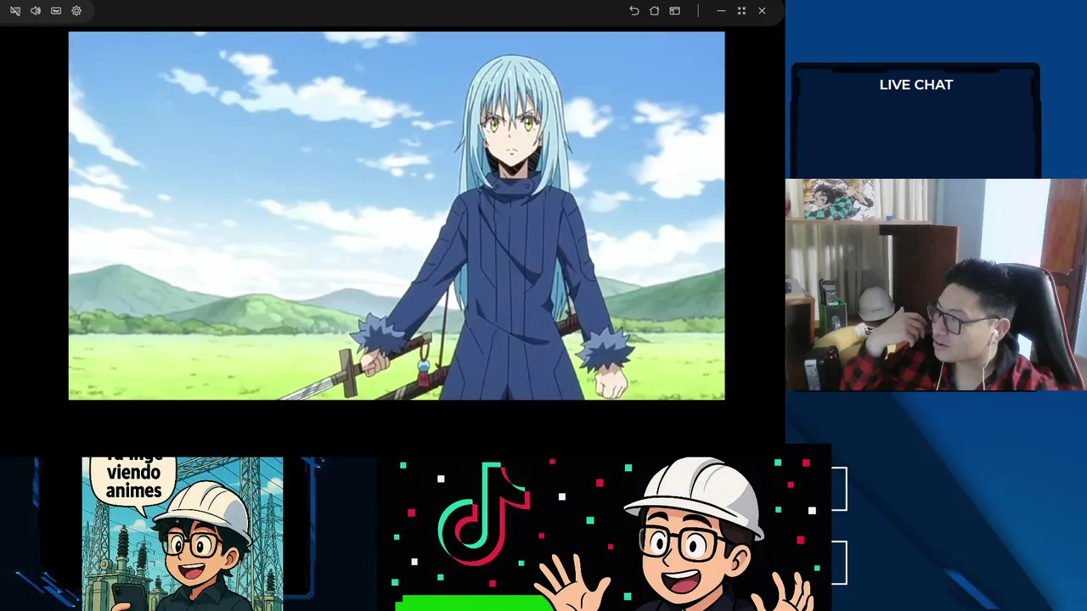Toggle fullscreen with the four-corners icon
1087x611 pixels.
741,11
